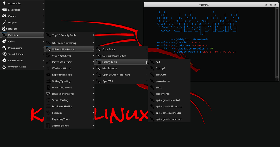Click the Office category icon
The height and width of the screenshot is (147, 280).
(x=4, y=41)
